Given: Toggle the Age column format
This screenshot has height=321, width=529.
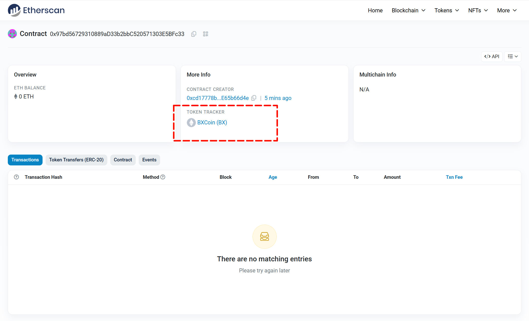Looking at the screenshot, I should click(273, 177).
